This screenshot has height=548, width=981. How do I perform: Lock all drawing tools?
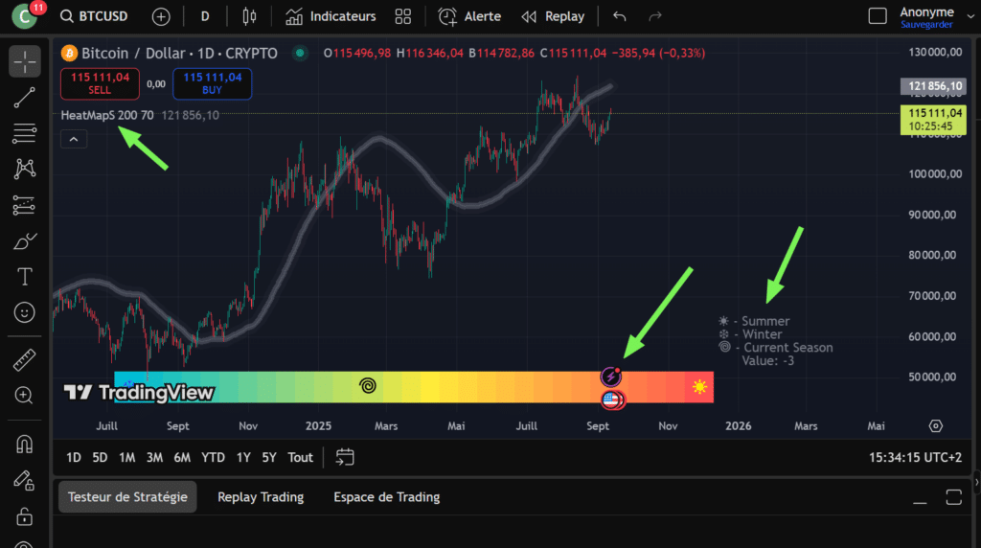pyautogui.click(x=24, y=516)
